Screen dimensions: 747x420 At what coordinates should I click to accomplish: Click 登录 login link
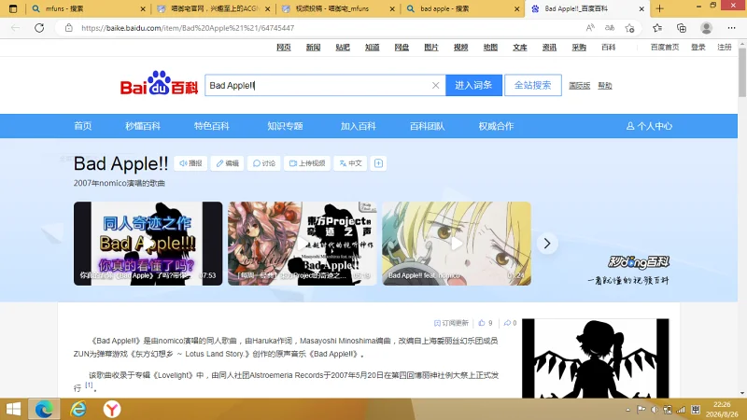698,48
